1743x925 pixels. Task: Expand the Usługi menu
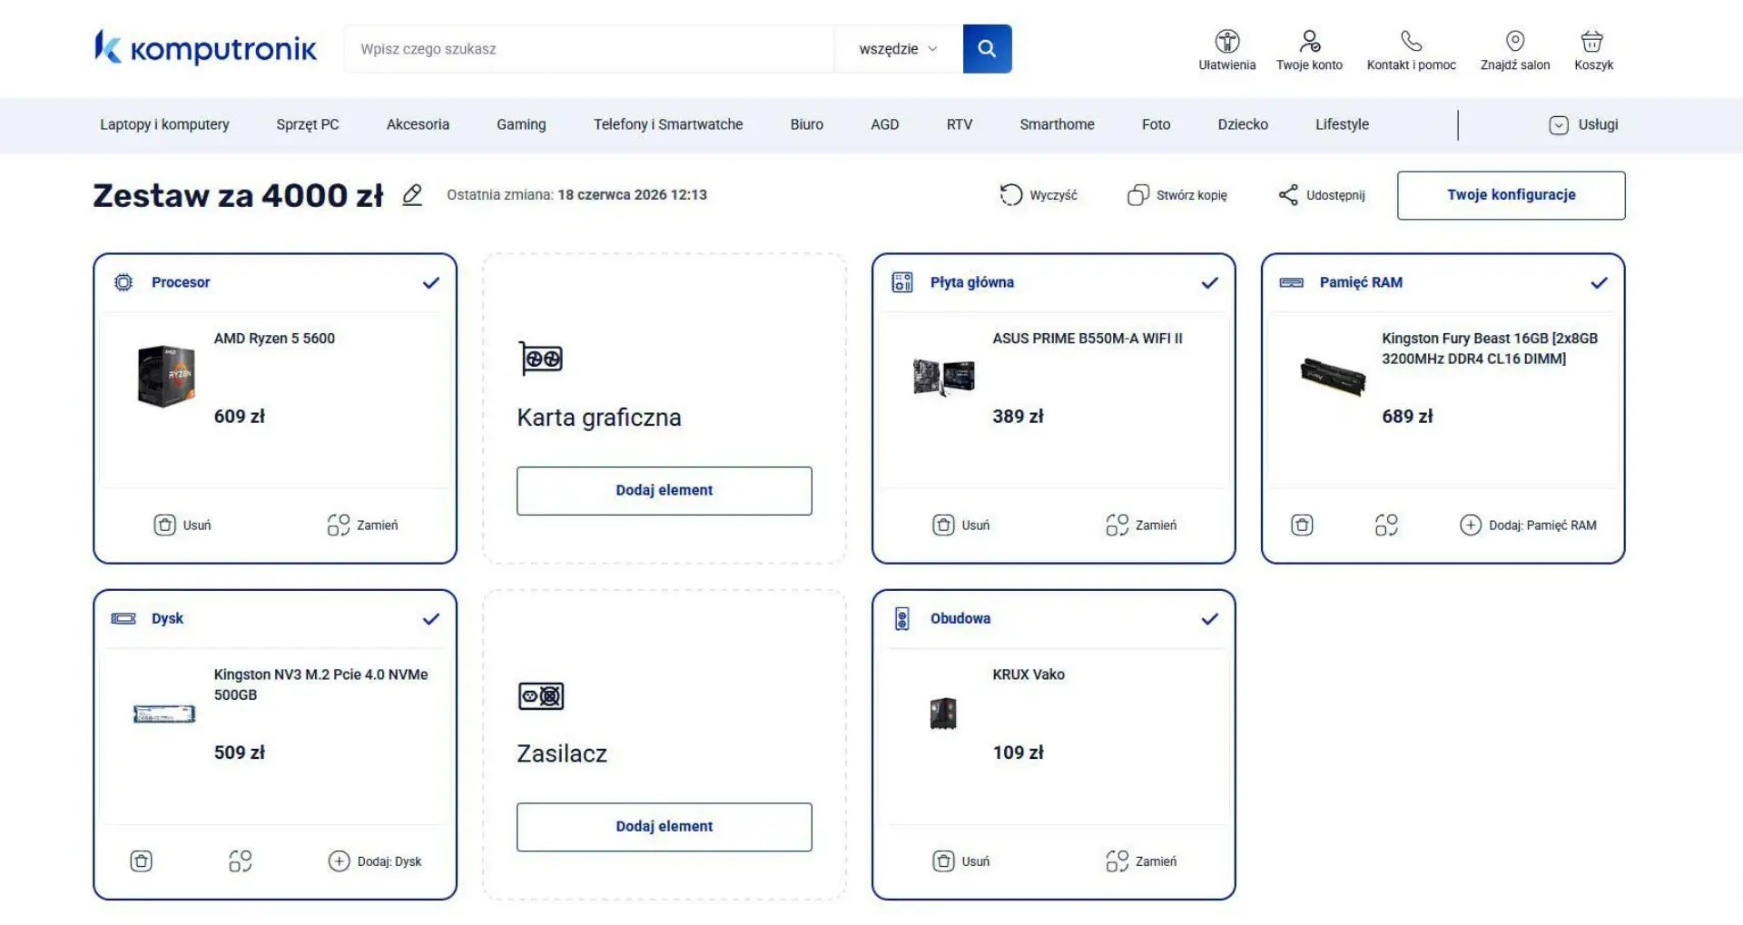click(1583, 124)
